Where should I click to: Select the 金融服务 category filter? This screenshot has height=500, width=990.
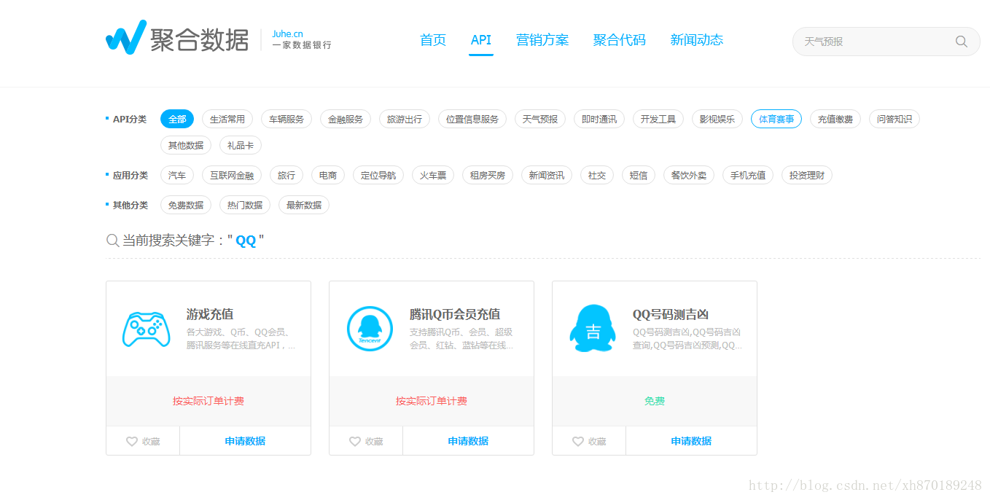(346, 119)
